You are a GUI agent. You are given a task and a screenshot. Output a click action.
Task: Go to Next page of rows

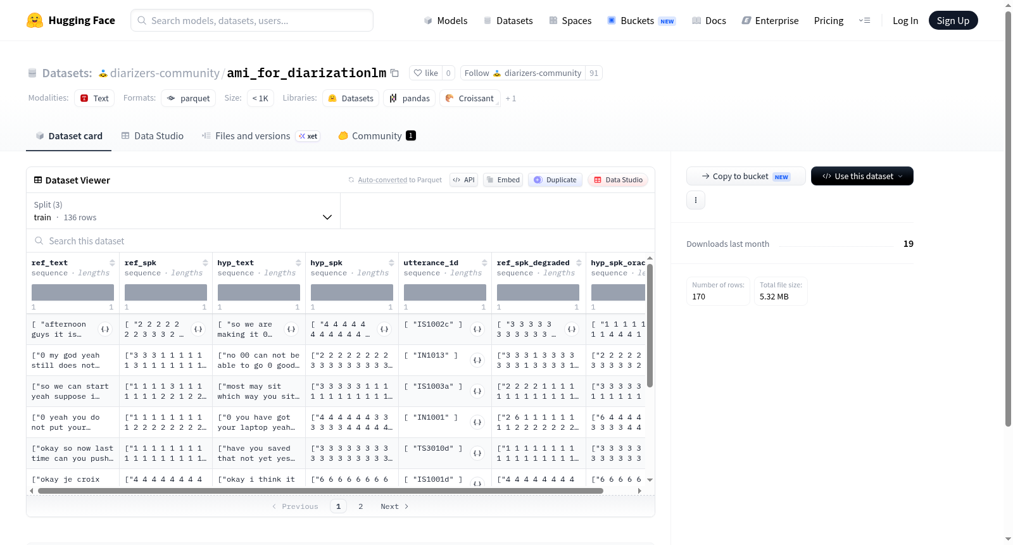[x=394, y=506]
